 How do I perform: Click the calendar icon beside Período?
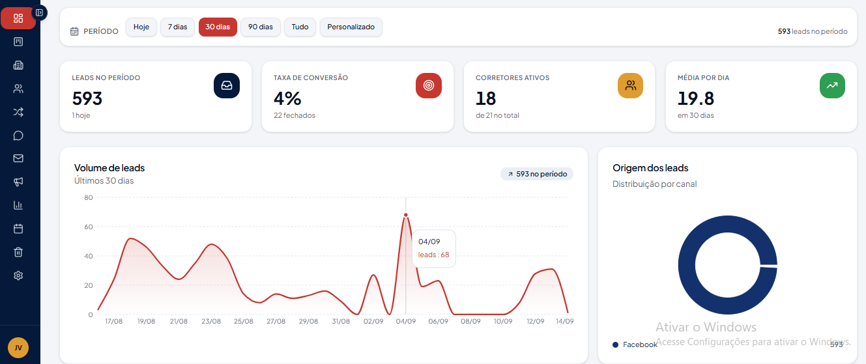point(74,31)
